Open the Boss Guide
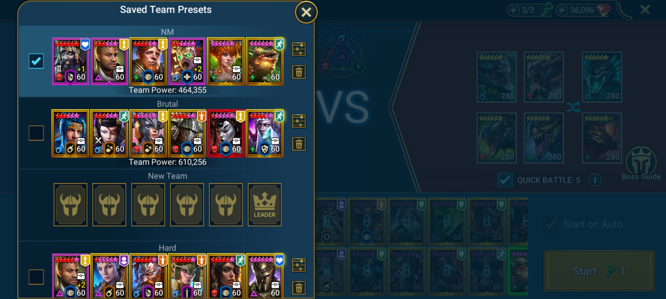This screenshot has width=666, height=299. coord(641,164)
